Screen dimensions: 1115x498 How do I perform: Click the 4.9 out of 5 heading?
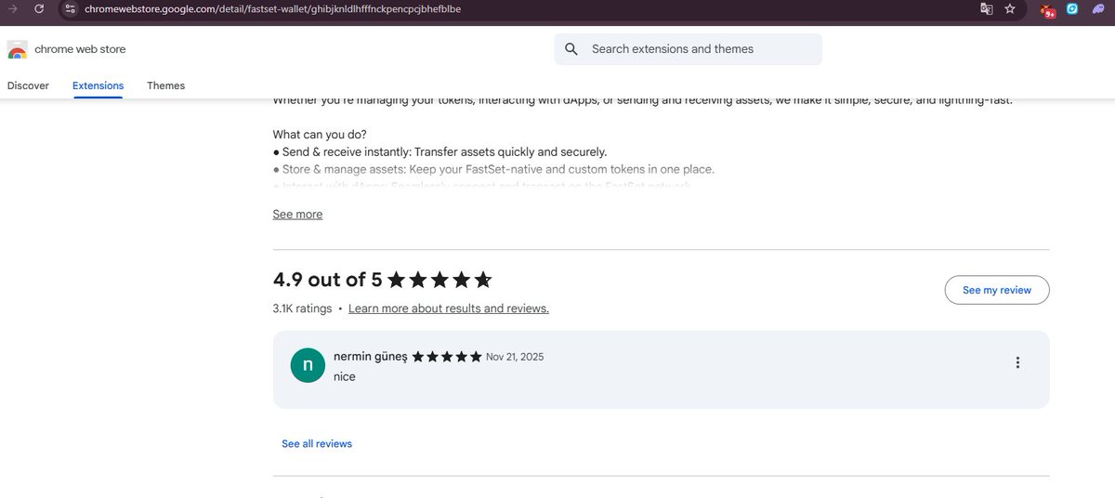(327, 280)
